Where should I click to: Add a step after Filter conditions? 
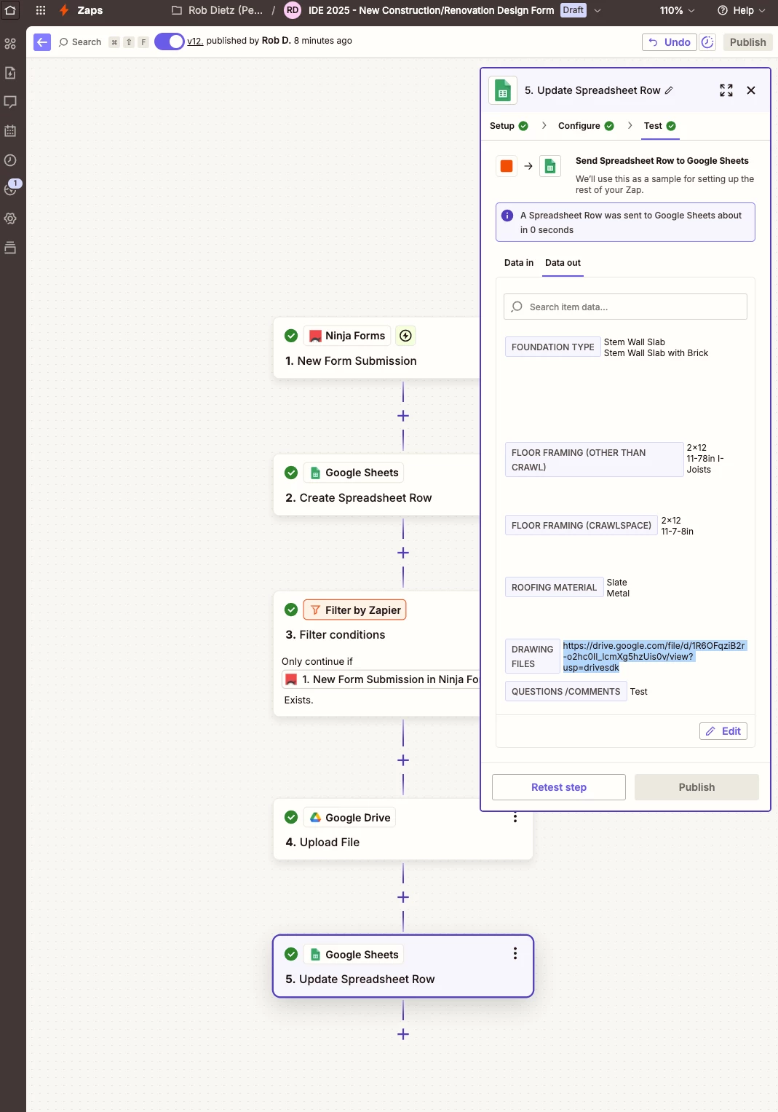pos(403,760)
